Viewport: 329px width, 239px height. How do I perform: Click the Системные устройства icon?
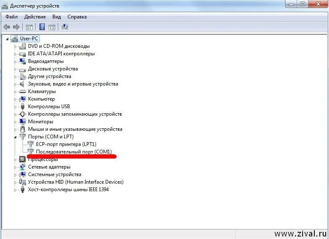pyautogui.click(x=23, y=174)
